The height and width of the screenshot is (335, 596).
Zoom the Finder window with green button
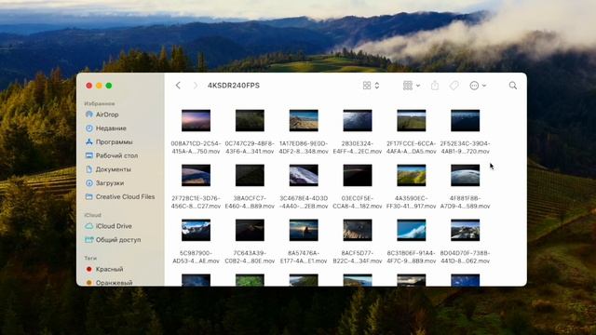[109, 86]
